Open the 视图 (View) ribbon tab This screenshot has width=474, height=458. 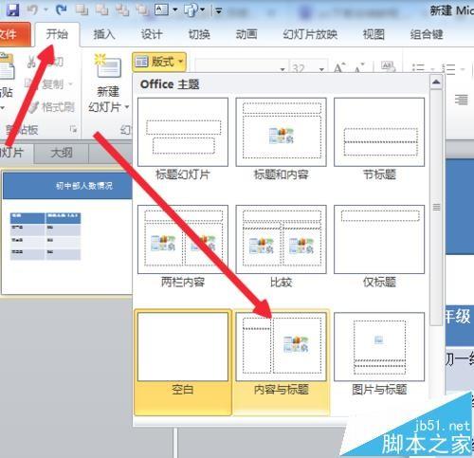click(374, 34)
